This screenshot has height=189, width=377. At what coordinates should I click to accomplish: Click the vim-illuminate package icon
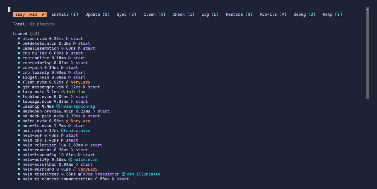pyautogui.click(x=124, y=174)
